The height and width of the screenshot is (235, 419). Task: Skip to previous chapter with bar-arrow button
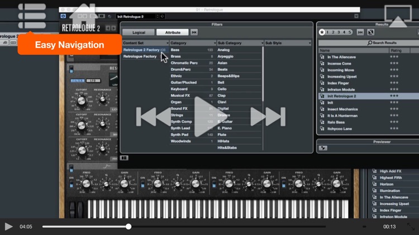coord(146,117)
